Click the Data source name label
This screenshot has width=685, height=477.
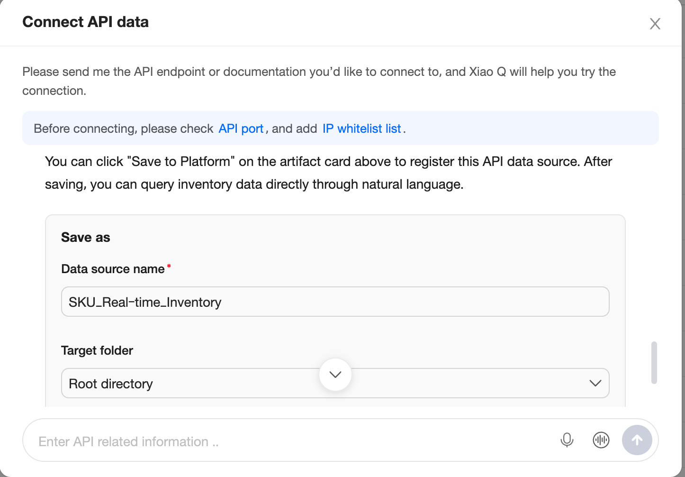tap(113, 269)
